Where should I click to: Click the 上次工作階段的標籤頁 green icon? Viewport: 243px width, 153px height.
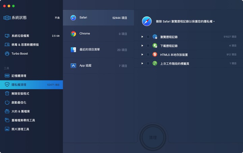pyautogui.click(x=155, y=63)
